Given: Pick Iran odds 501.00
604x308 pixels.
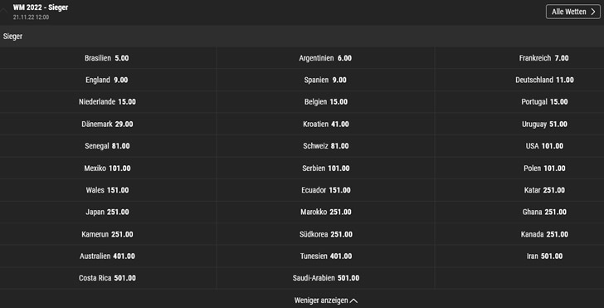Looking at the screenshot, I should [x=519, y=256].
